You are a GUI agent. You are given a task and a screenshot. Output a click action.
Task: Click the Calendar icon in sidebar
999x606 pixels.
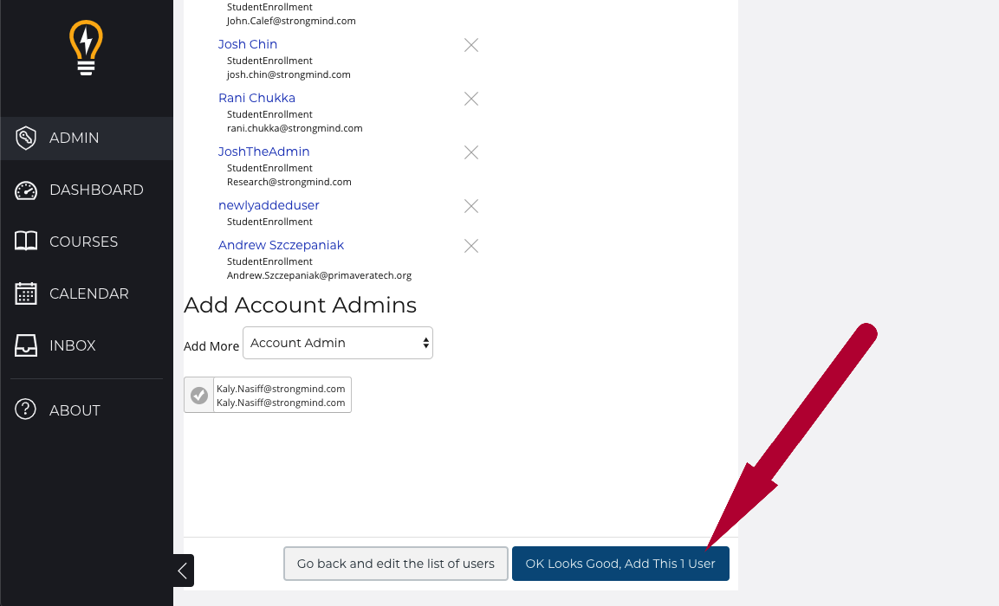coord(26,293)
